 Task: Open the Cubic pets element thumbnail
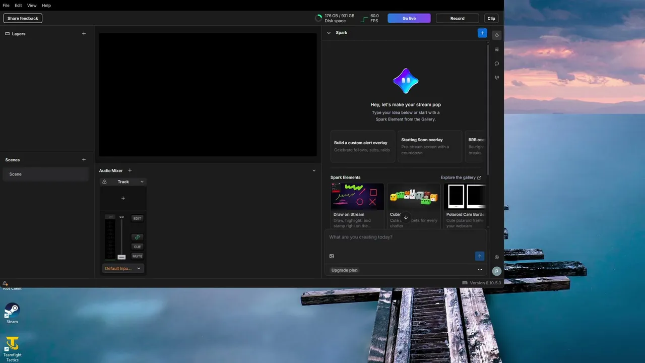pos(414,197)
